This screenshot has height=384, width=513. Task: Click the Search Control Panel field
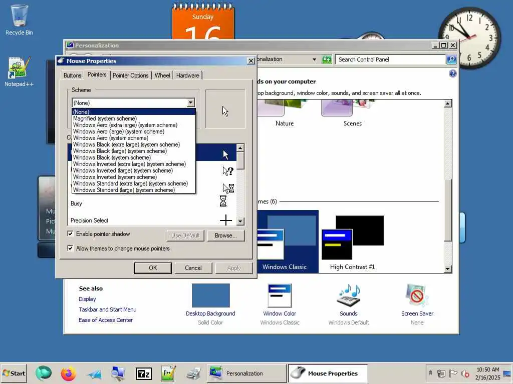pos(391,59)
